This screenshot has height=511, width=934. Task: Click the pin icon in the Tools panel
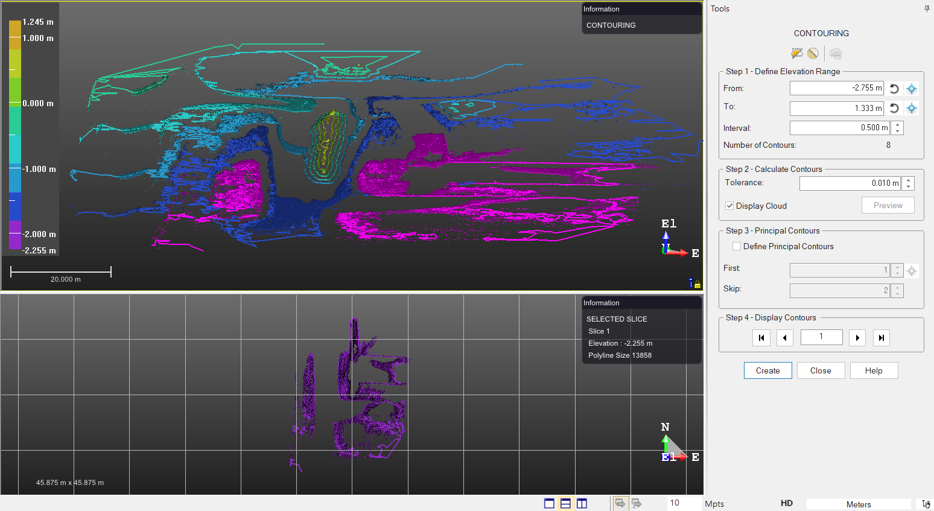click(x=927, y=8)
